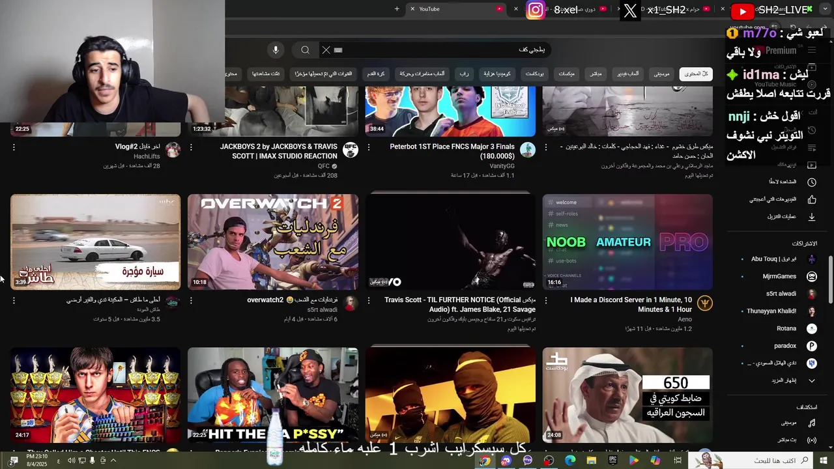Select the 'تمّت مشاهدتها' filter chip
The width and height of the screenshot is (834, 469).
point(266,74)
